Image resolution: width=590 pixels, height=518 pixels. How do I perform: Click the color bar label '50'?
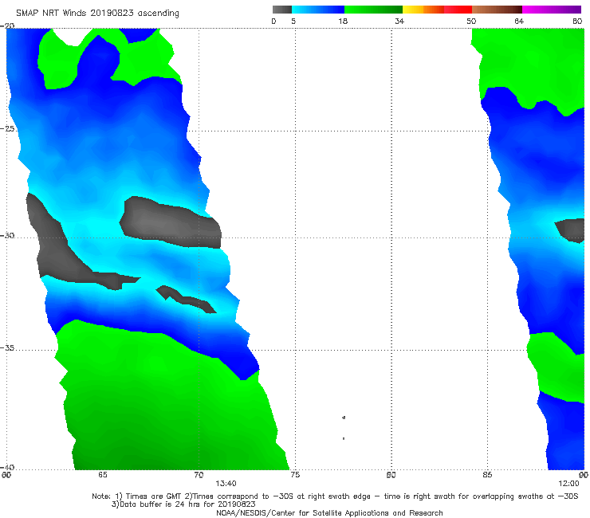pyautogui.click(x=471, y=21)
